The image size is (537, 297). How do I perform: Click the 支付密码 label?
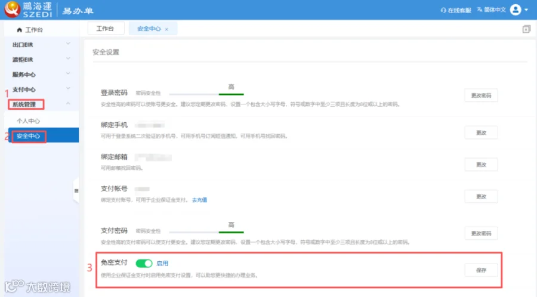click(x=114, y=230)
